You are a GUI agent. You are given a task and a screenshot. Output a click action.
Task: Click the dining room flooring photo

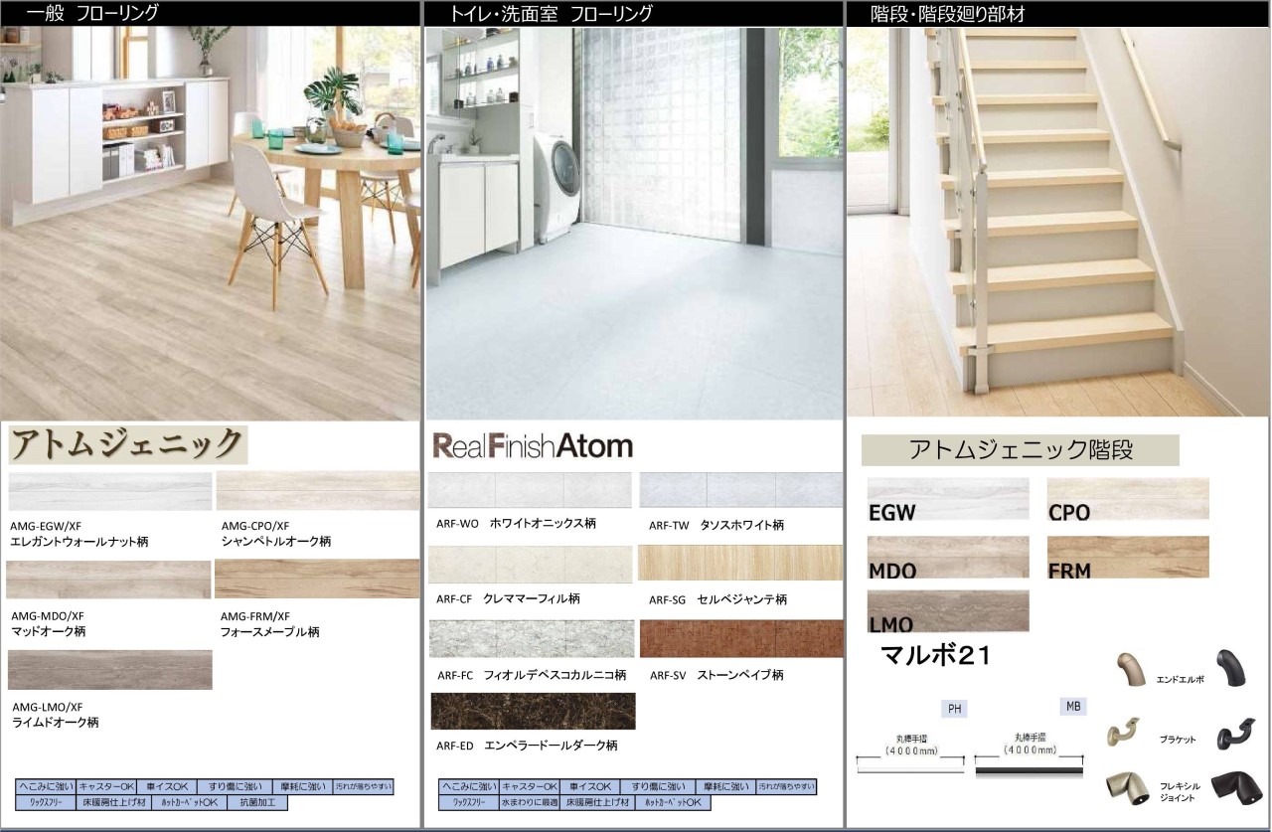211,223
